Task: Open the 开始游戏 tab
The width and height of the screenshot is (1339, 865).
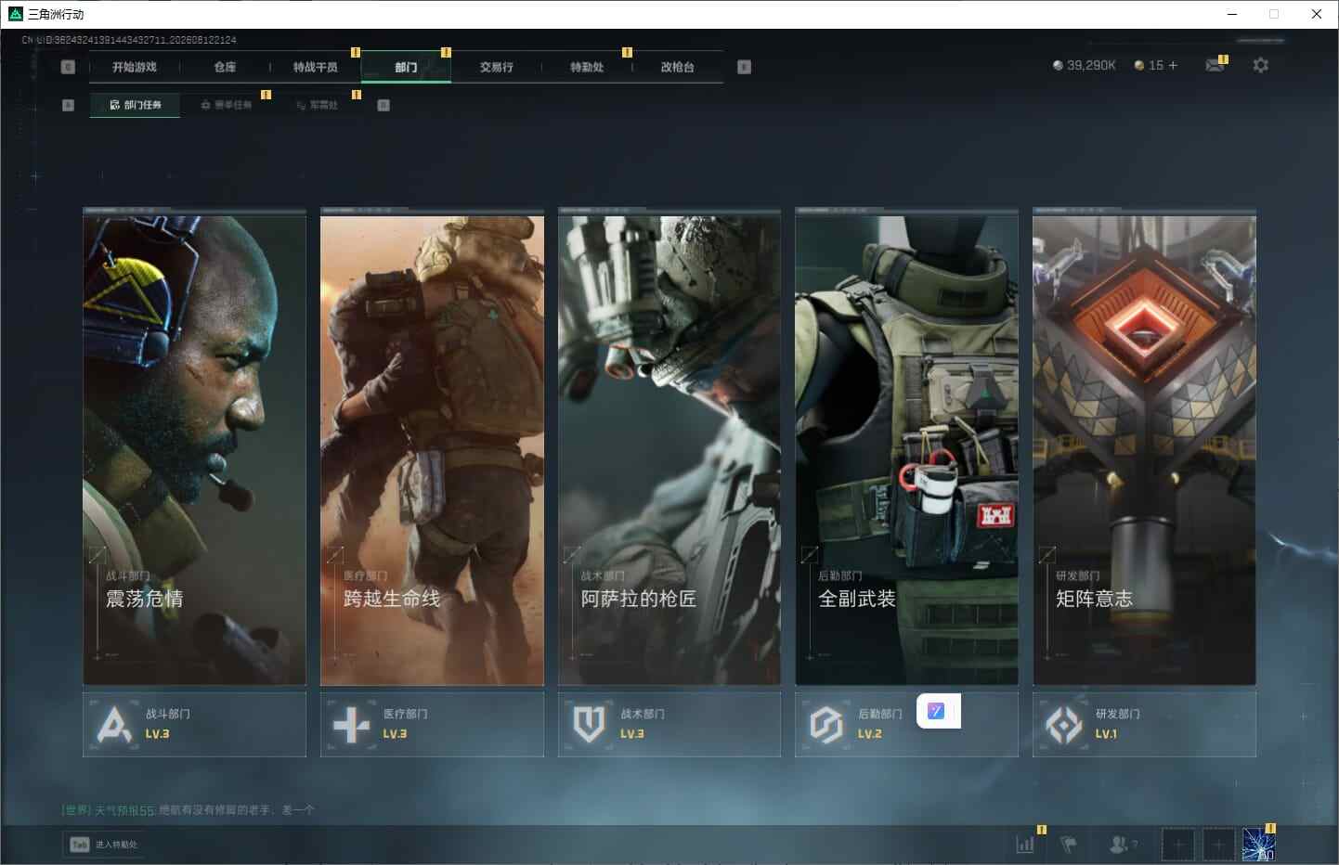Action: click(135, 67)
